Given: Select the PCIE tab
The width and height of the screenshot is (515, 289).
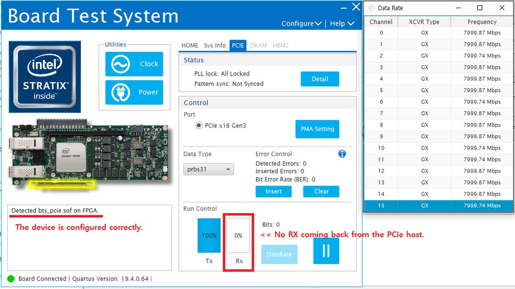Looking at the screenshot, I should click(238, 46).
